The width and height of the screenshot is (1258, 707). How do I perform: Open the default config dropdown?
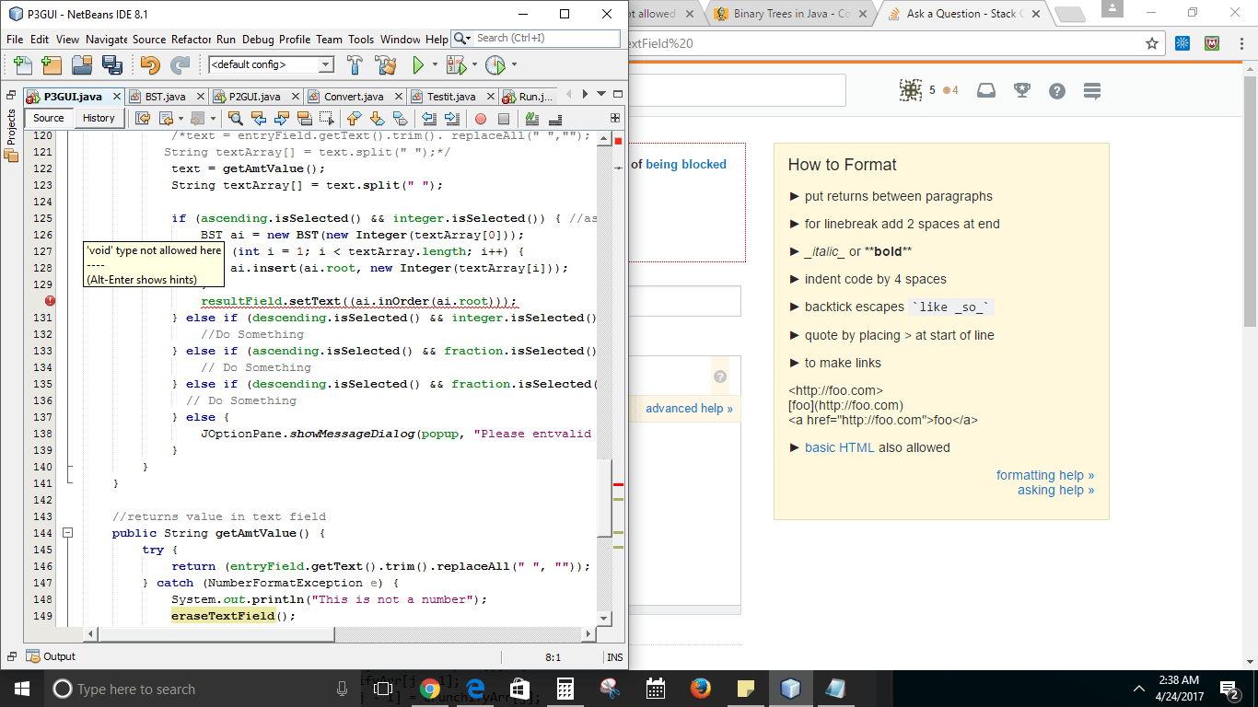point(326,64)
